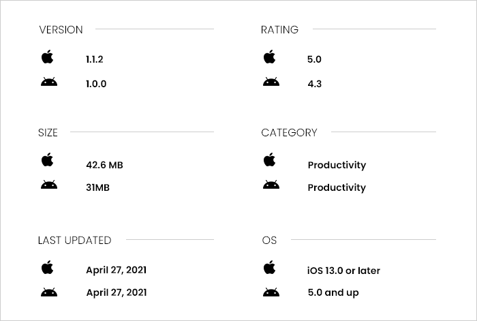Click the Apple icon under Rating
477x321 pixels.
[270, 57]
